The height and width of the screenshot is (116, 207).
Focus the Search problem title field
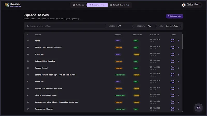coord(66,26)
